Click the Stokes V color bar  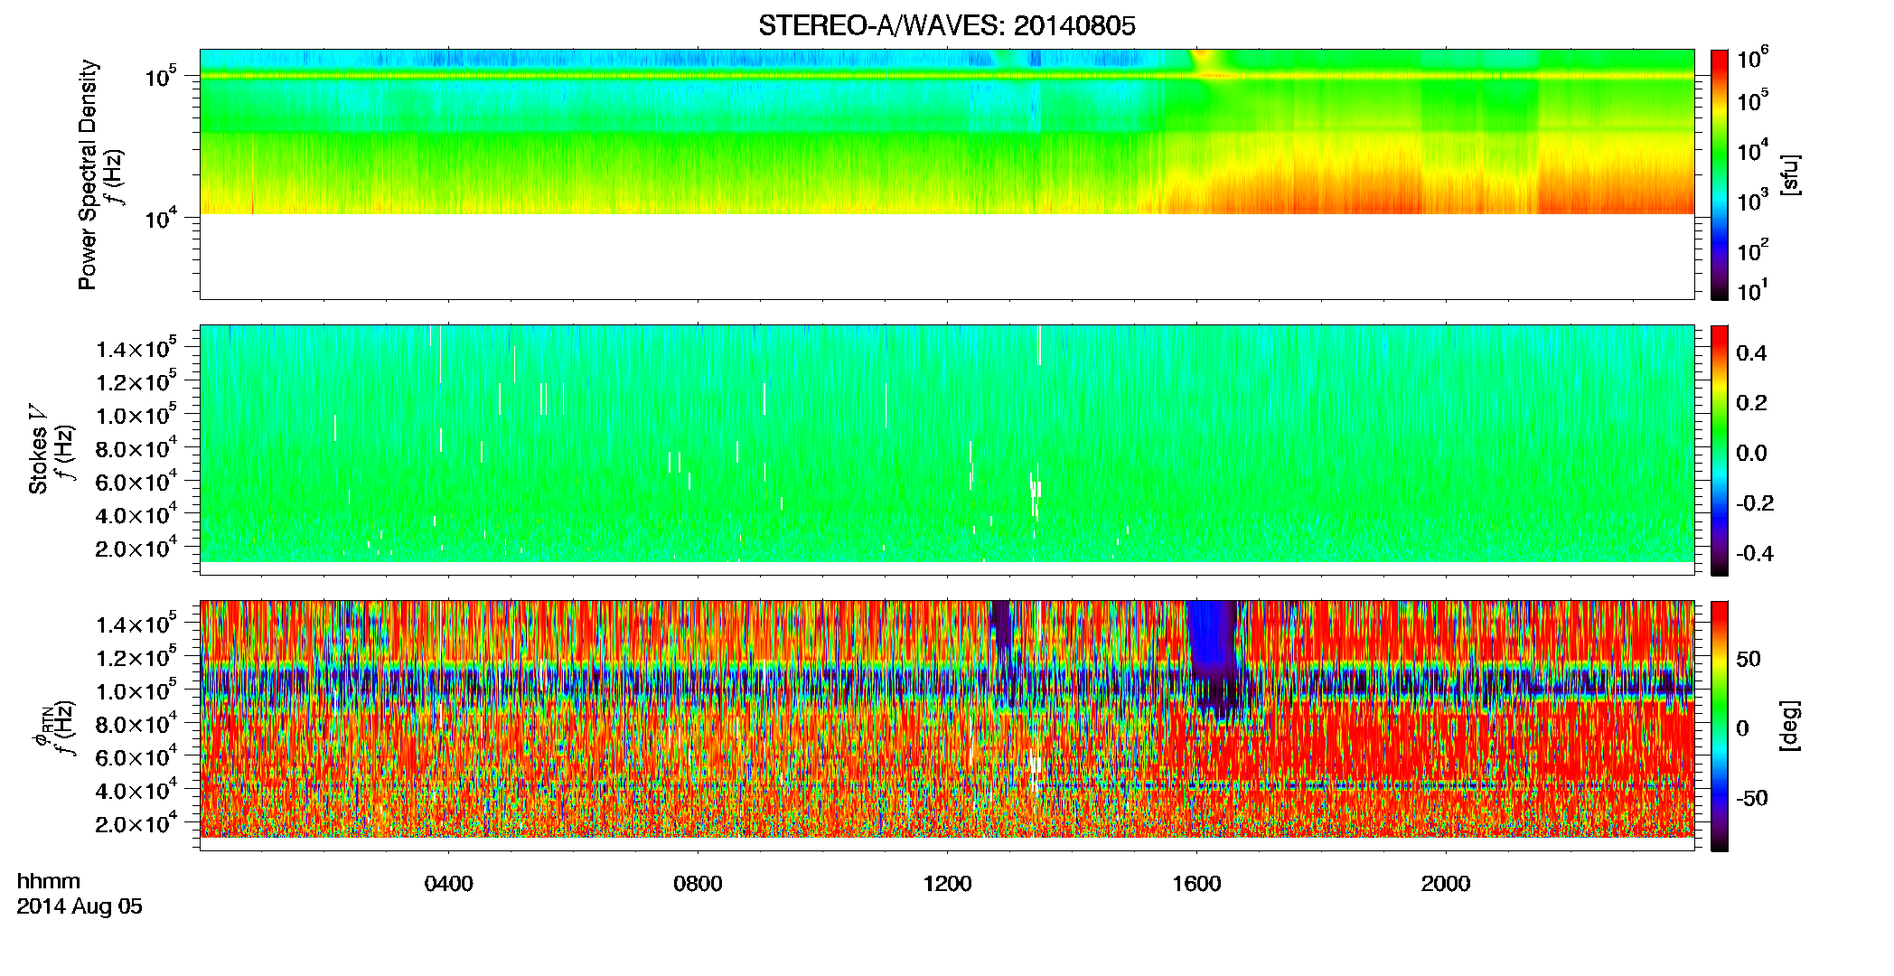1720,450
